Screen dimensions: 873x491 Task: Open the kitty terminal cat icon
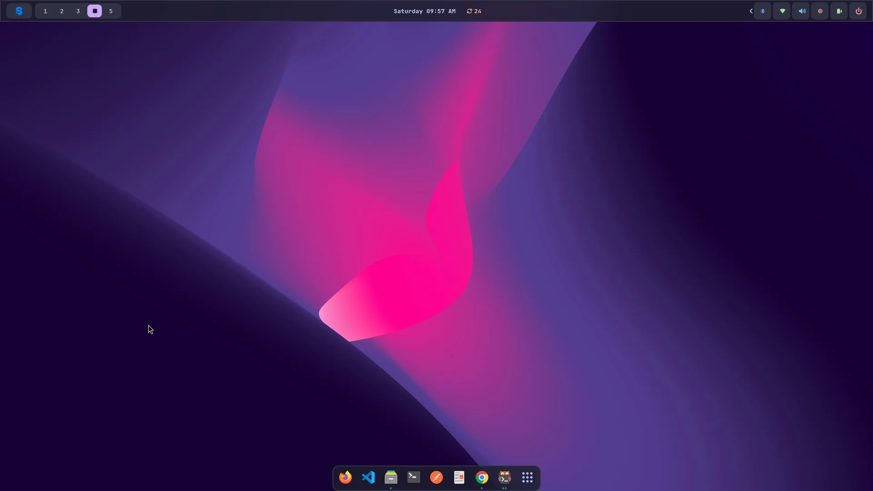505,477
